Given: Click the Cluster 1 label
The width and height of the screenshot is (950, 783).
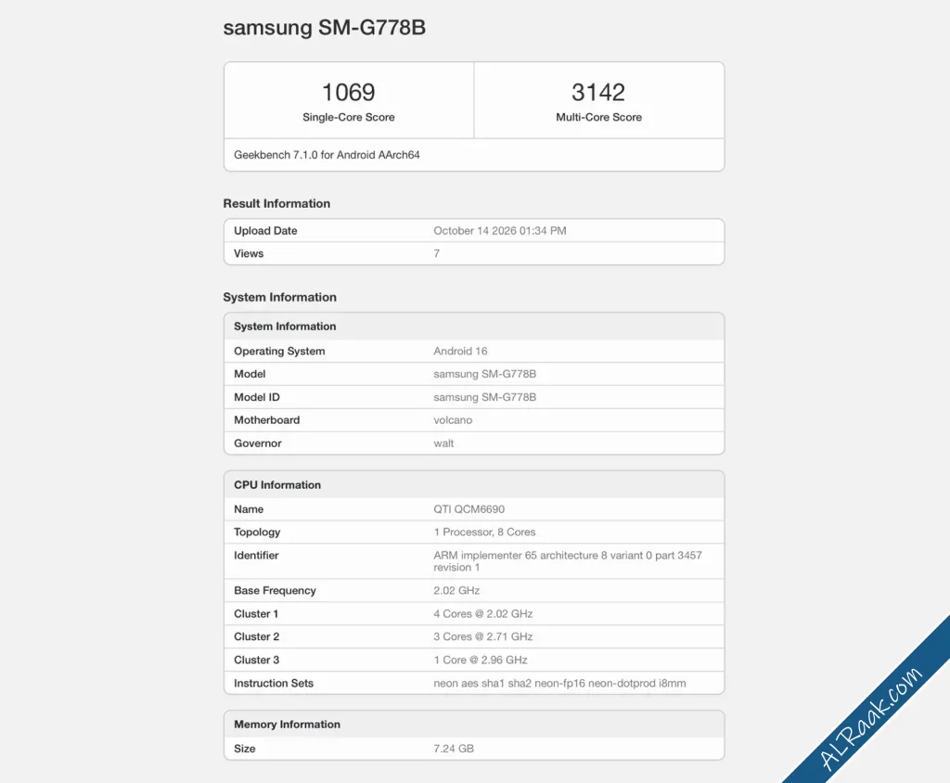Looking at the screenshot, I should click(256, 614).
